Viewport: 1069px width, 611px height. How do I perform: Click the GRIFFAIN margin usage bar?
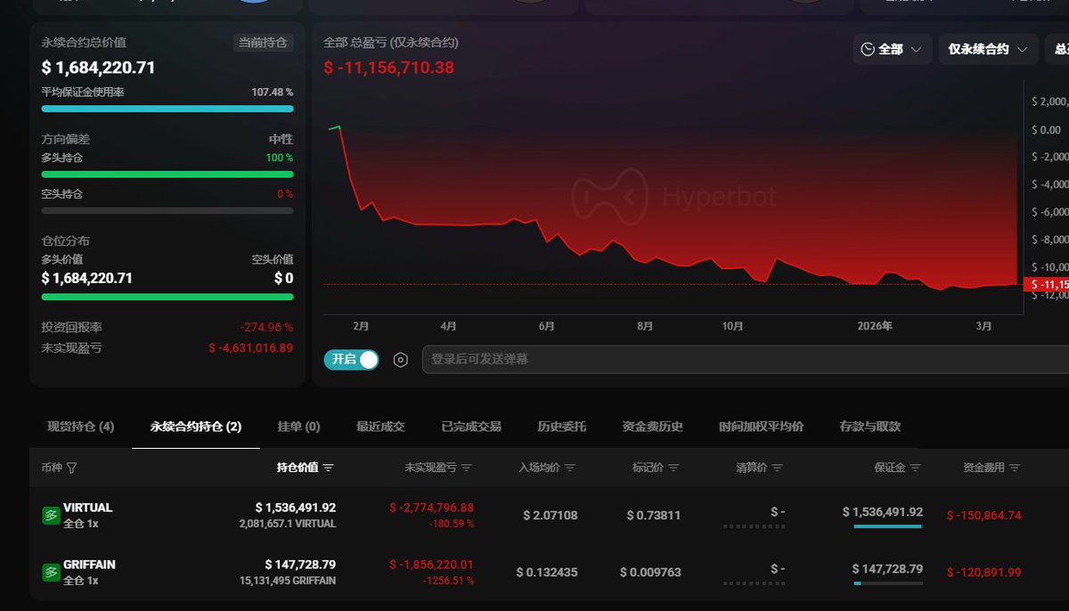pyautogui.click(x=888, y=583)
